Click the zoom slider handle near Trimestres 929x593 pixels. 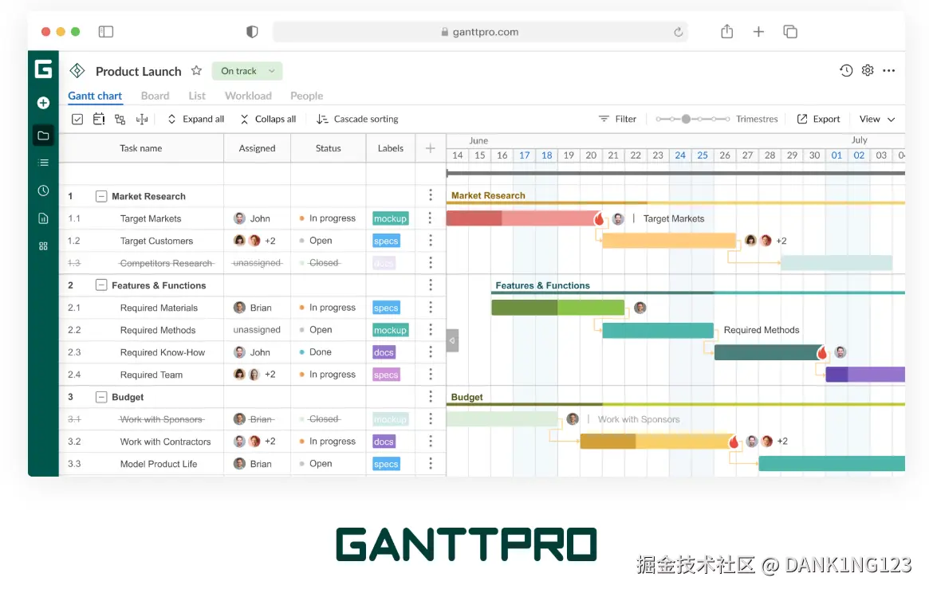click(x=686, y=119)
